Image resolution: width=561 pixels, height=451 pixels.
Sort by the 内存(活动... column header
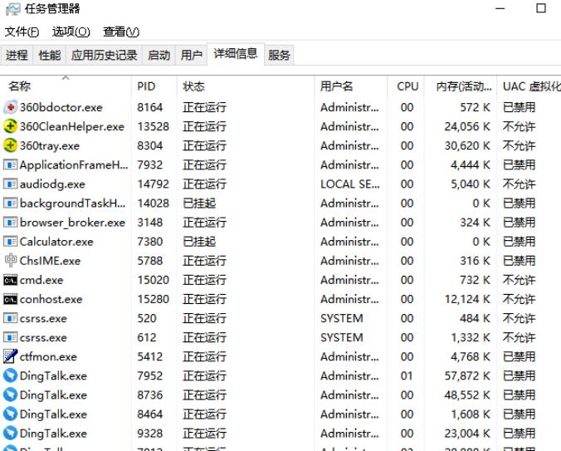(x=461, y=86)
